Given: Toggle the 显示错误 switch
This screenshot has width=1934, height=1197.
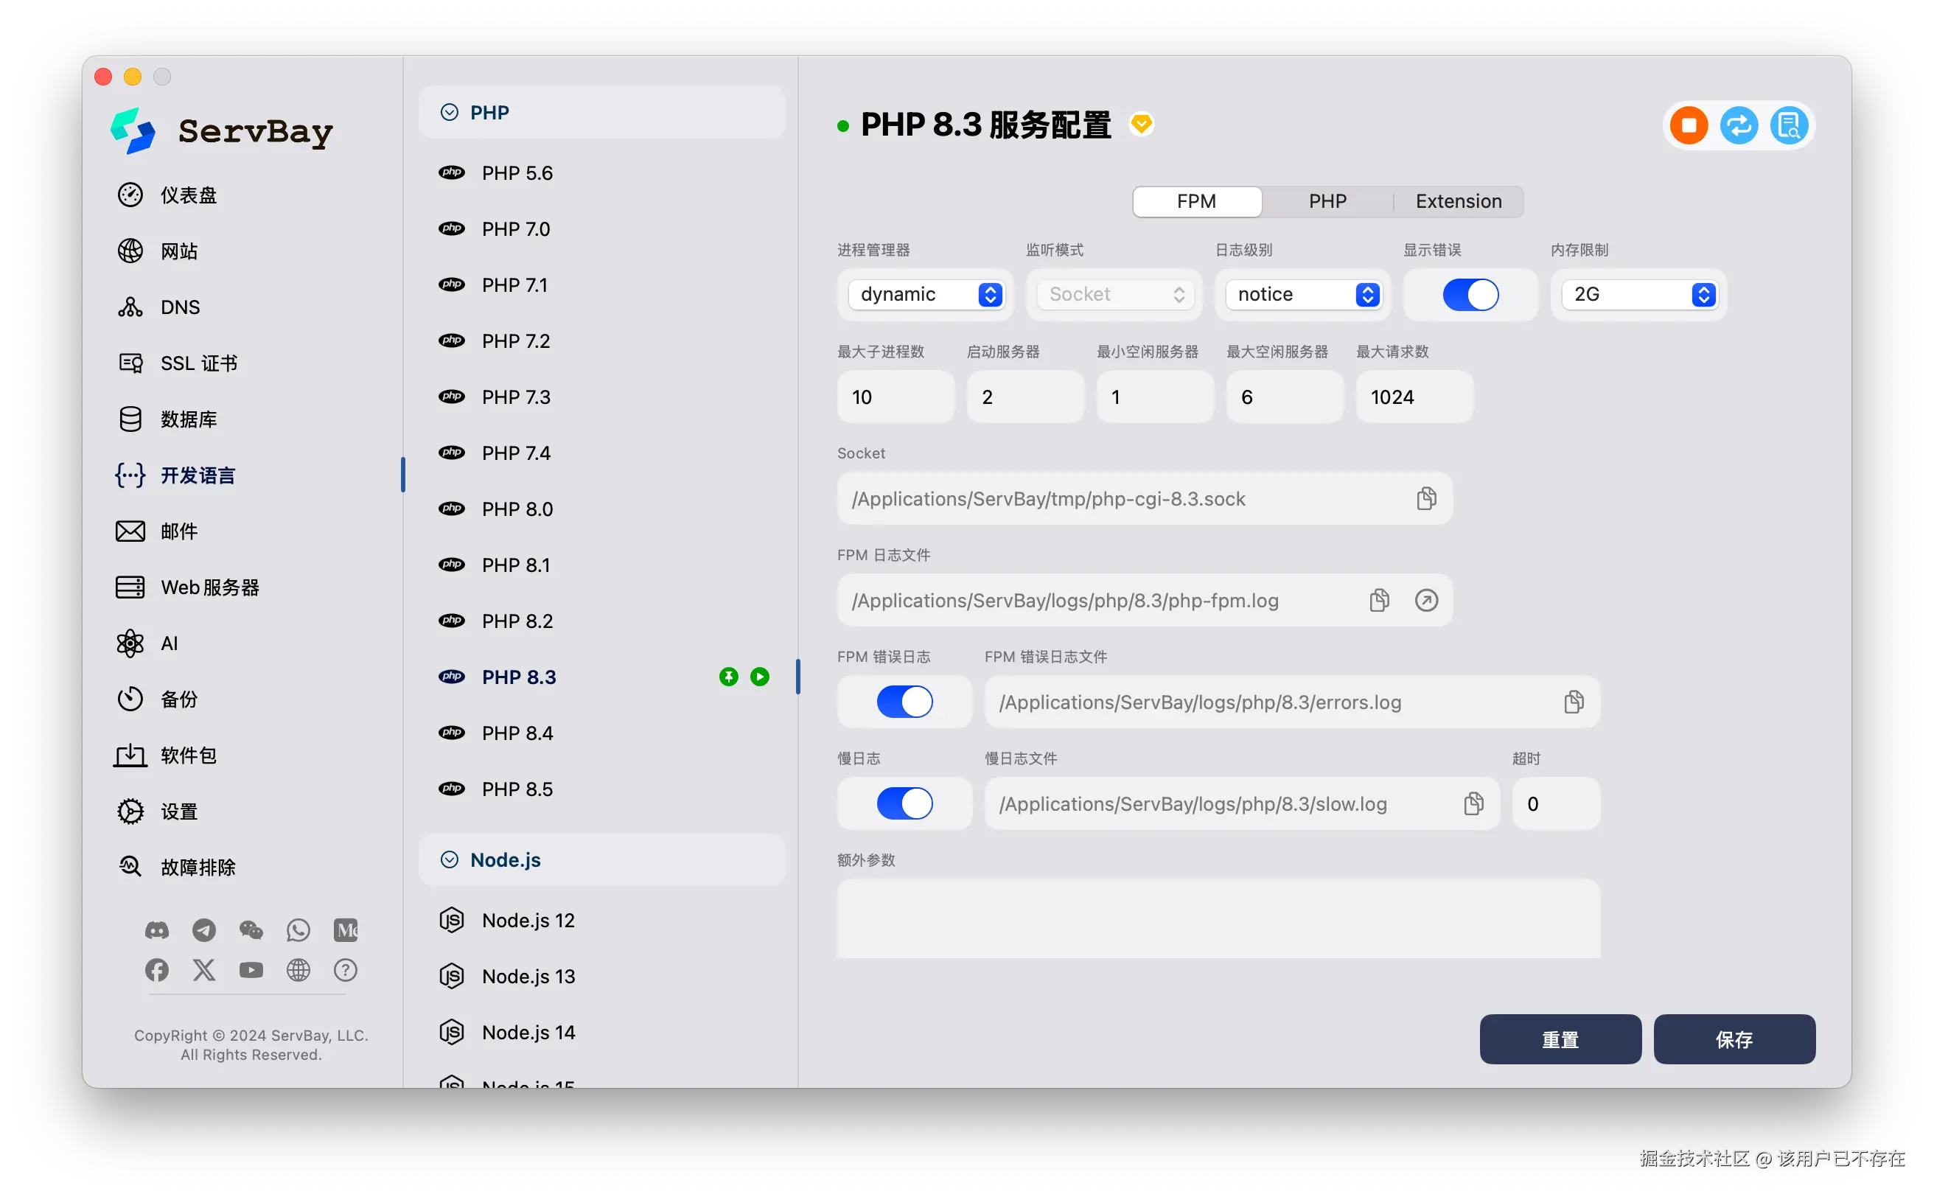Looking at the screenshot, I should [1470, 295].
